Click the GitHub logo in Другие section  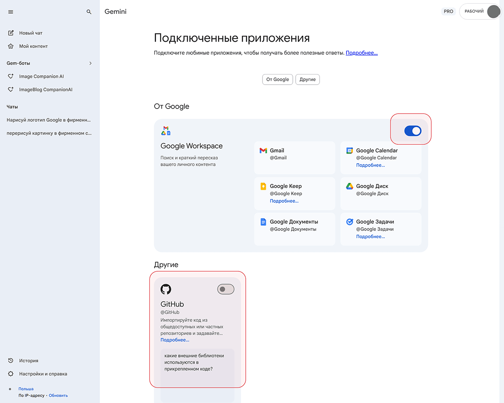click(165, 289)
